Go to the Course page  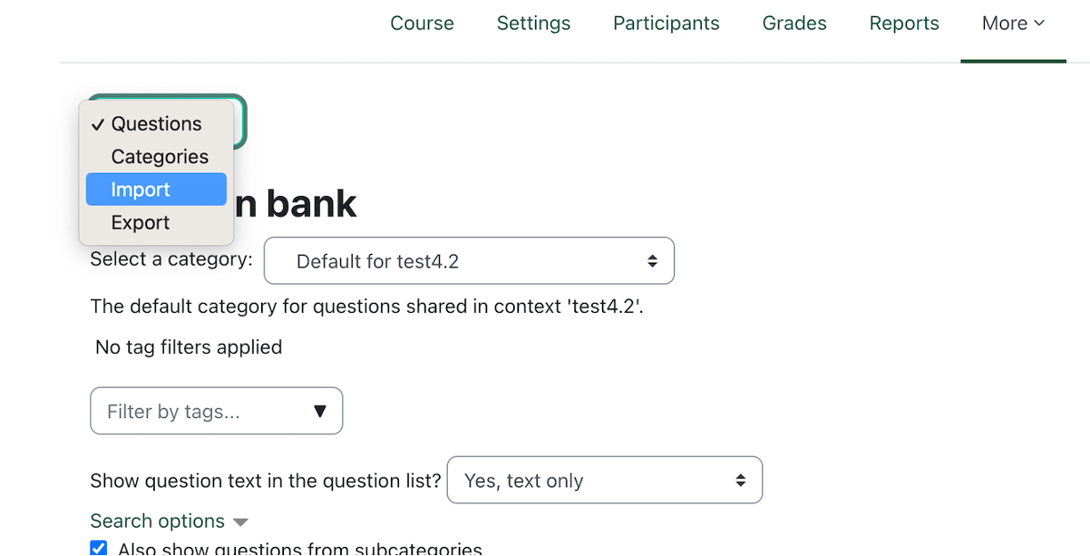coord(422,24)
